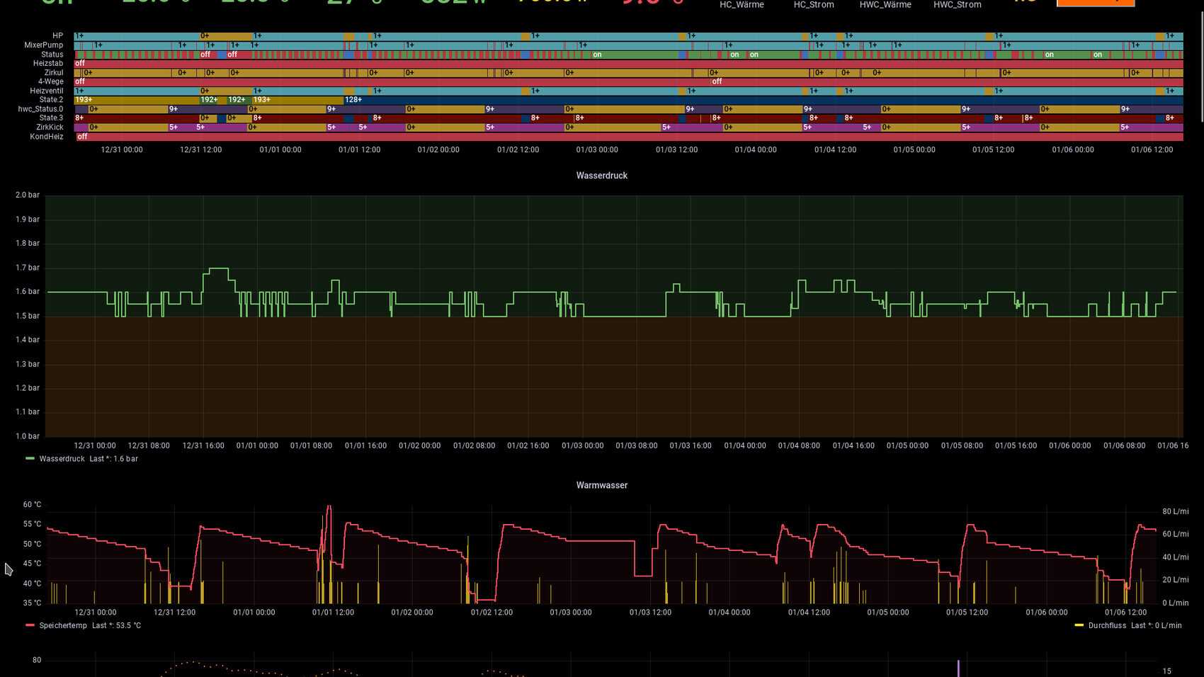This screenshot has height=677, width=1204.
Task: Toggle the Speichertemp series legend label
Action: [63, 625]
